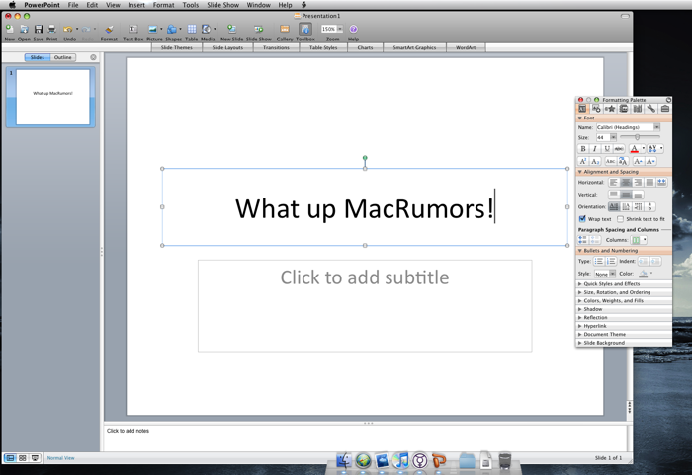This screenshot has width=692, height=475.
Task: Click the Print toolbar icon
Action: [x=51, y=29]
